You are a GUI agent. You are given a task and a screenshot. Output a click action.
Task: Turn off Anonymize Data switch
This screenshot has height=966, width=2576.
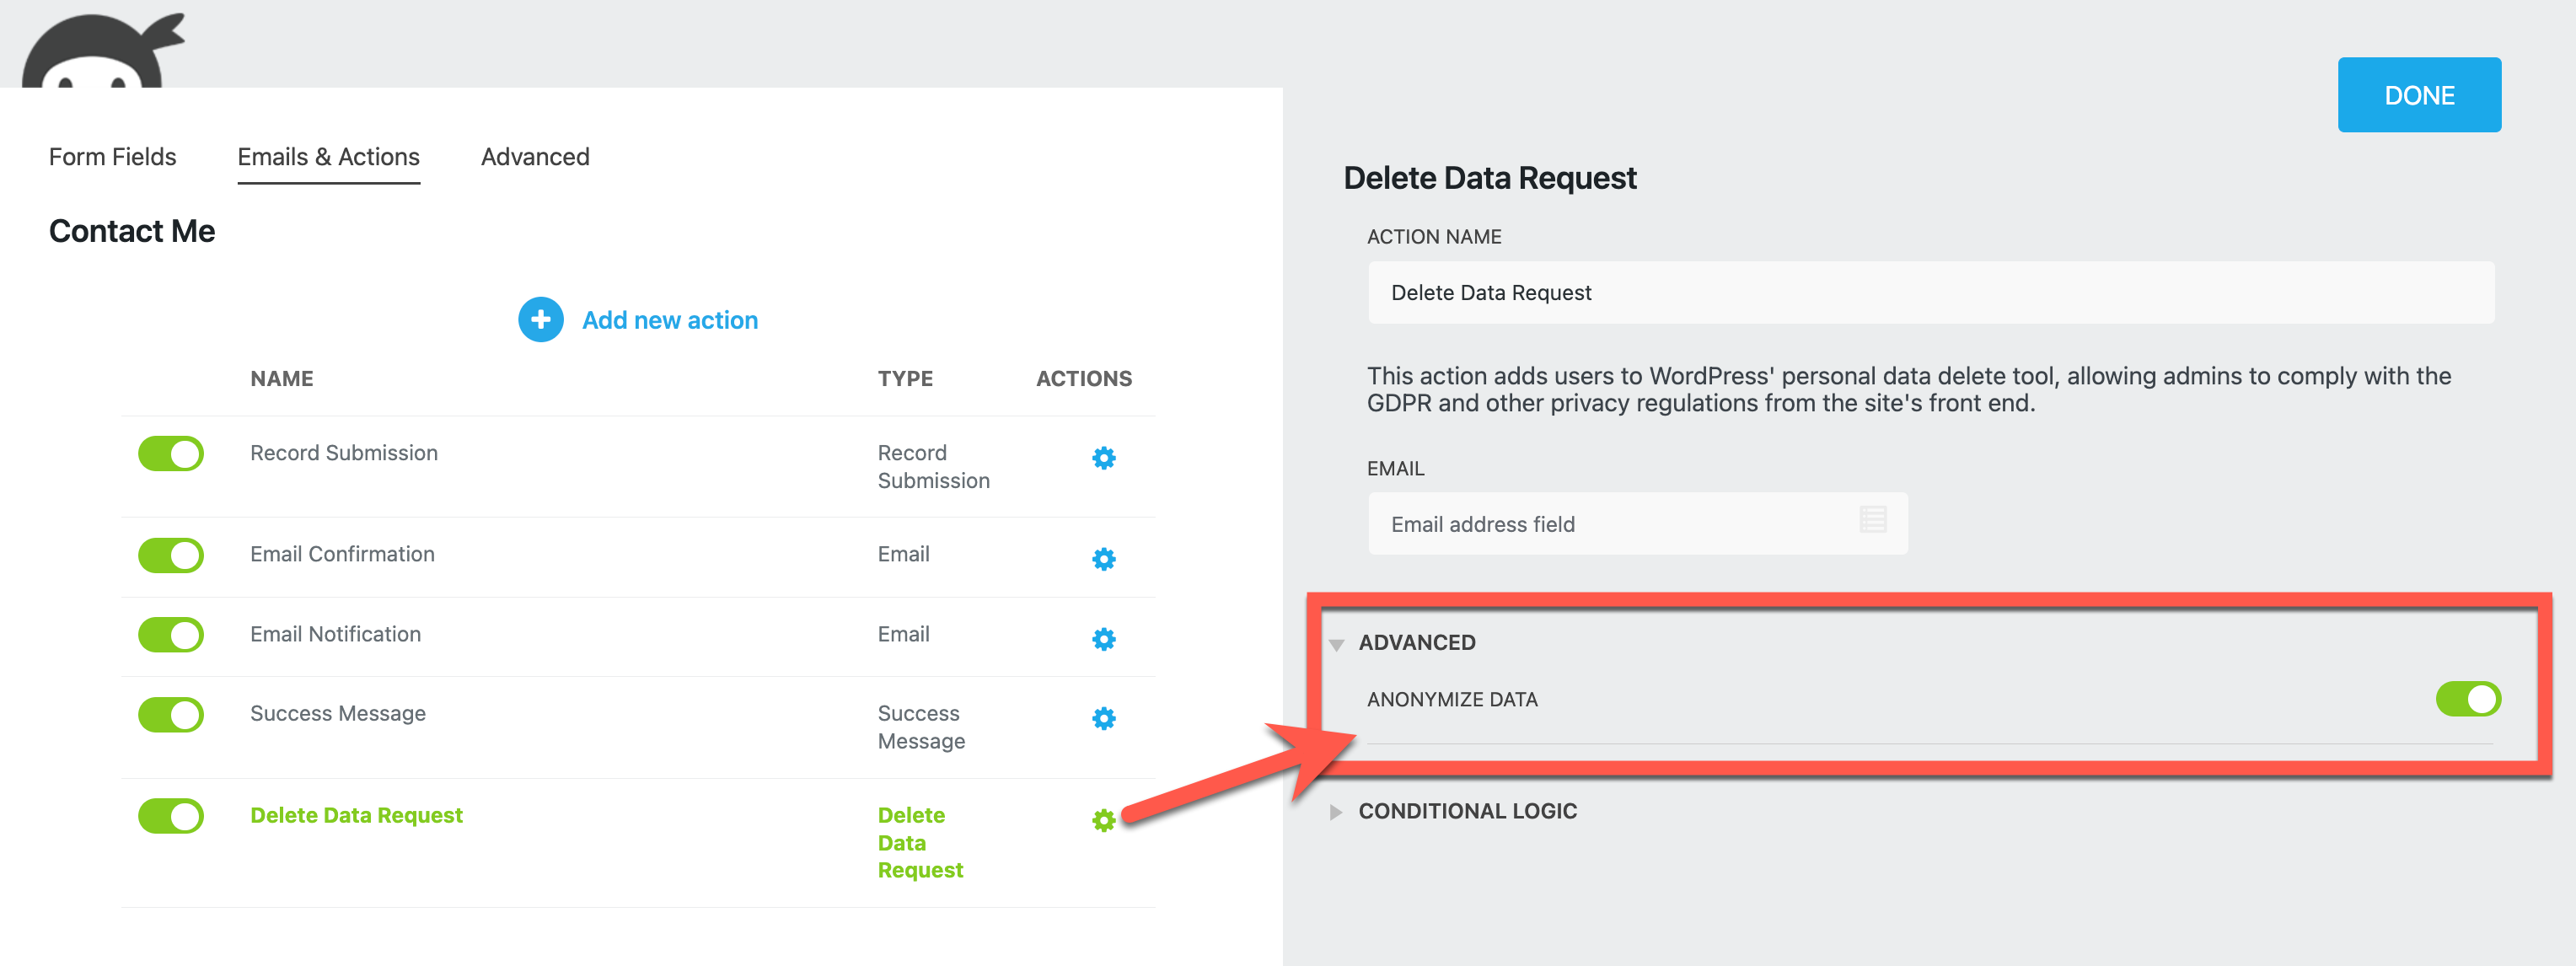click(2467, 699)
